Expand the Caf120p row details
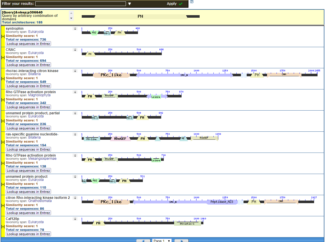The image size is (329, 242). [3, 227]
